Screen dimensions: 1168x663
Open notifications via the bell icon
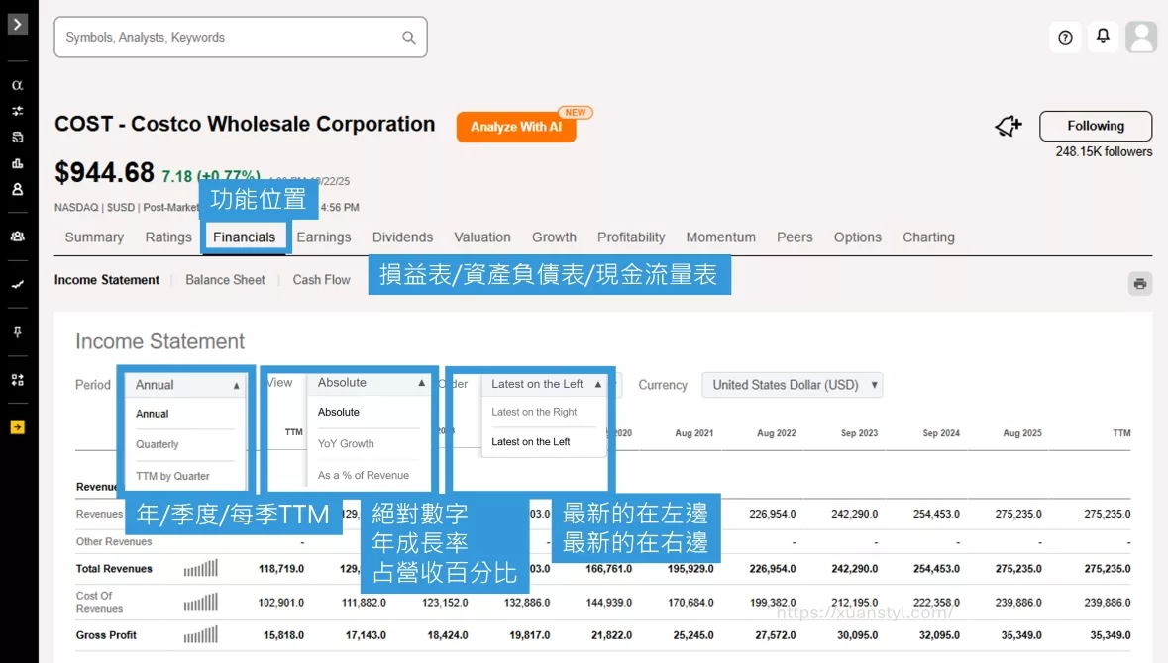(1103, 37)
